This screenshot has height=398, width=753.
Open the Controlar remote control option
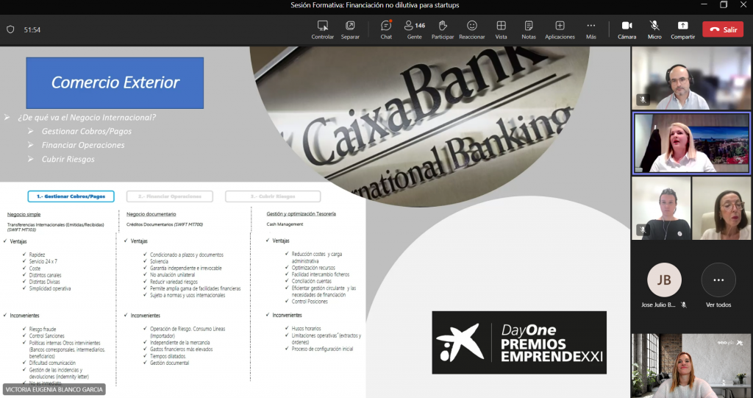tap(322, 30)
